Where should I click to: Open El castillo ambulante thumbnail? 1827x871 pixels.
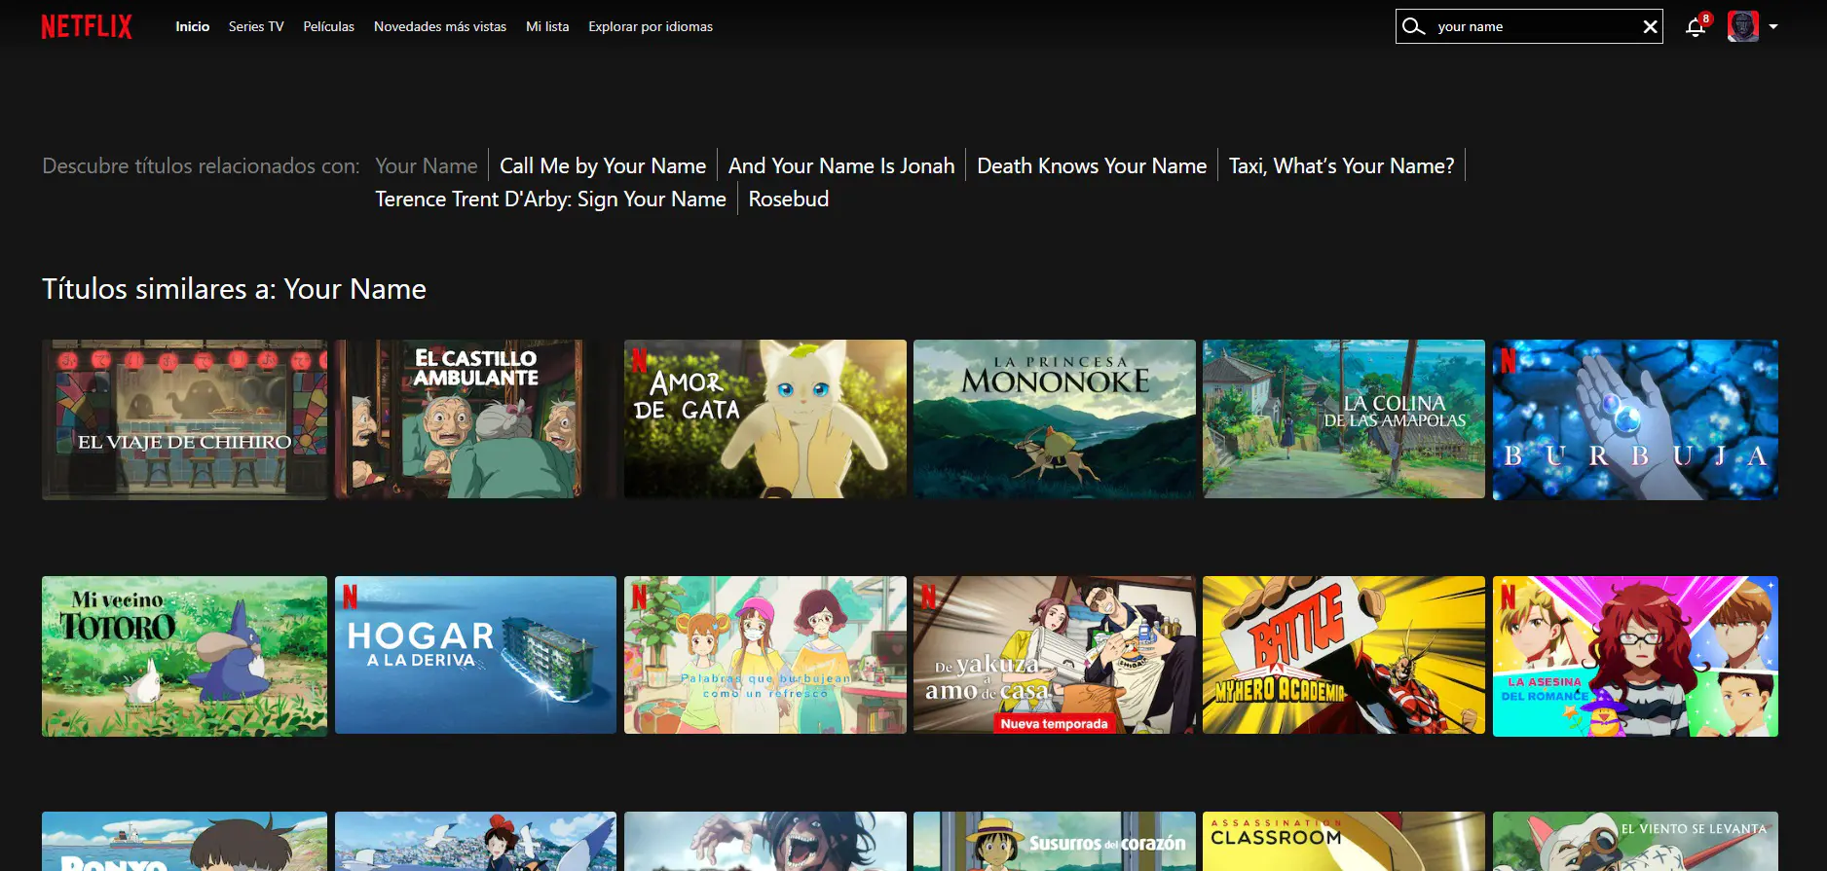tap(475, 419)
